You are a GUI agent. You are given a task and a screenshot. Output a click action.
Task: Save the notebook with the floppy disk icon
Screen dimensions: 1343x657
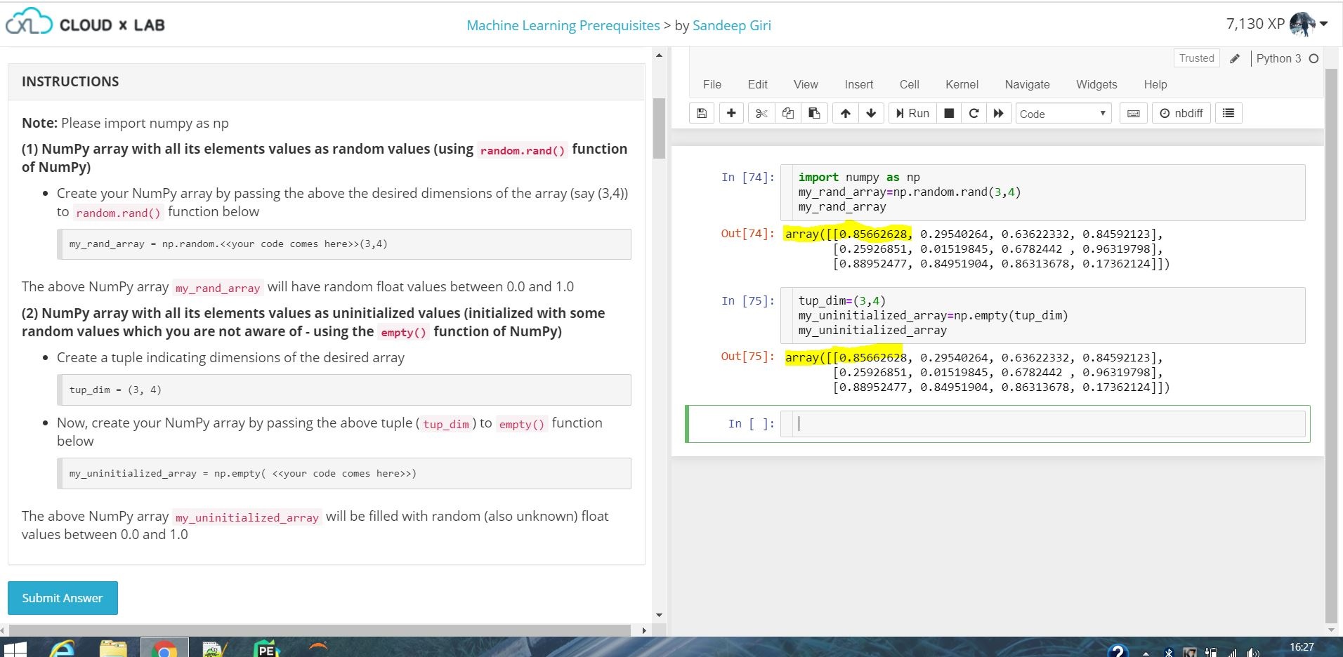pos(701,113)
